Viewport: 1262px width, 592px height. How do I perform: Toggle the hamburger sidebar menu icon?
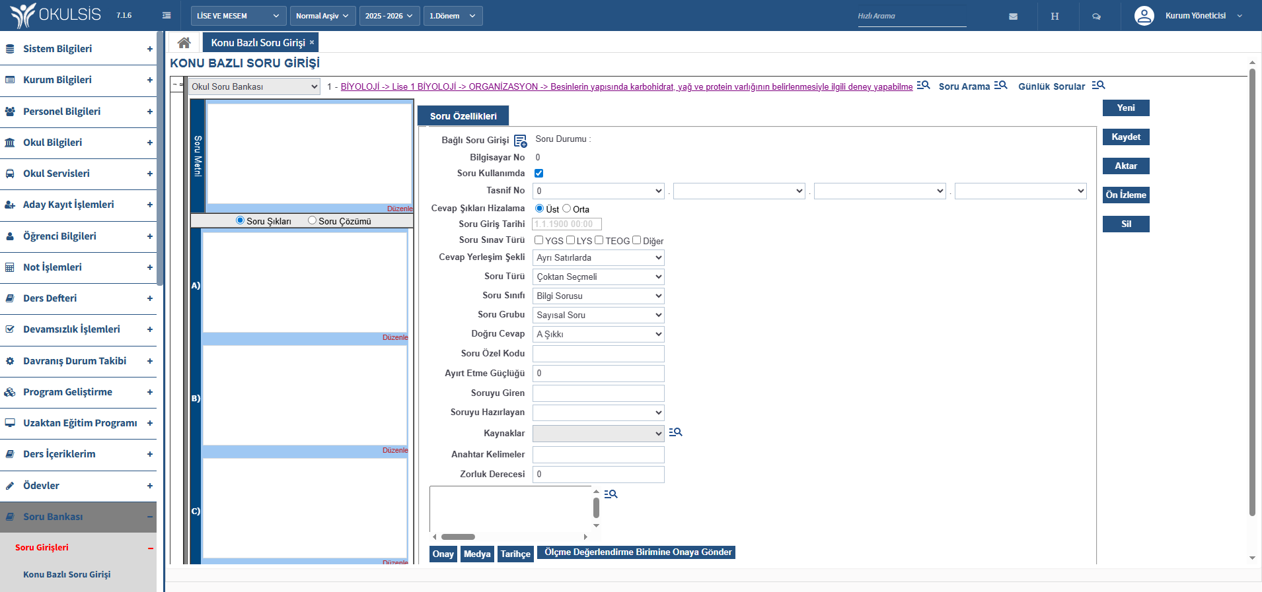pyautogui.click(x=167, y=16)
